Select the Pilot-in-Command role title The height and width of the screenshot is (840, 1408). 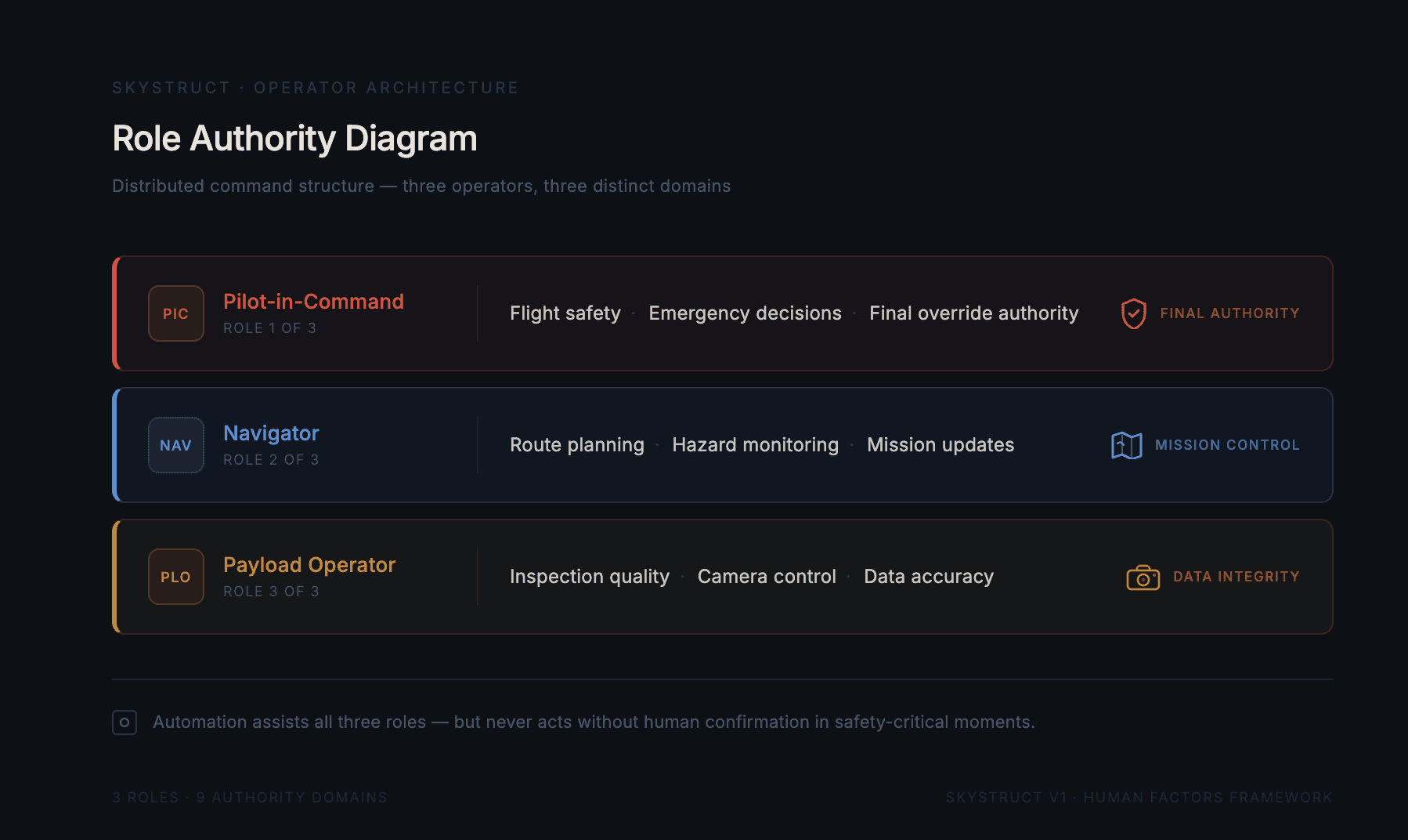[313, 302]
